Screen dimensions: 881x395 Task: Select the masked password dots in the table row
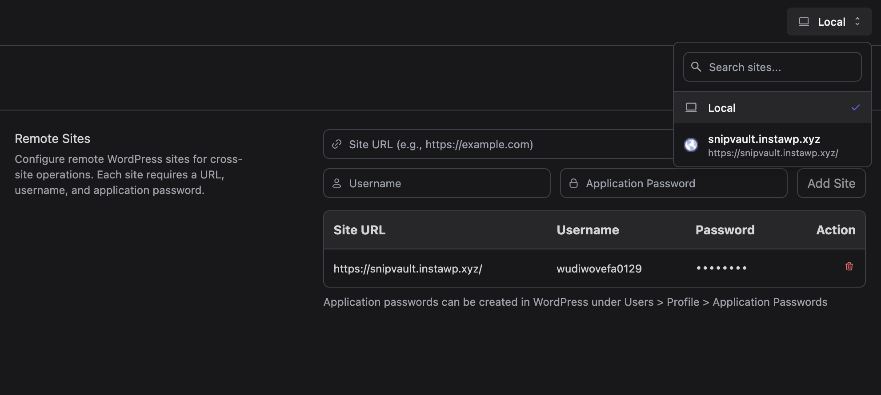point(721,268)
